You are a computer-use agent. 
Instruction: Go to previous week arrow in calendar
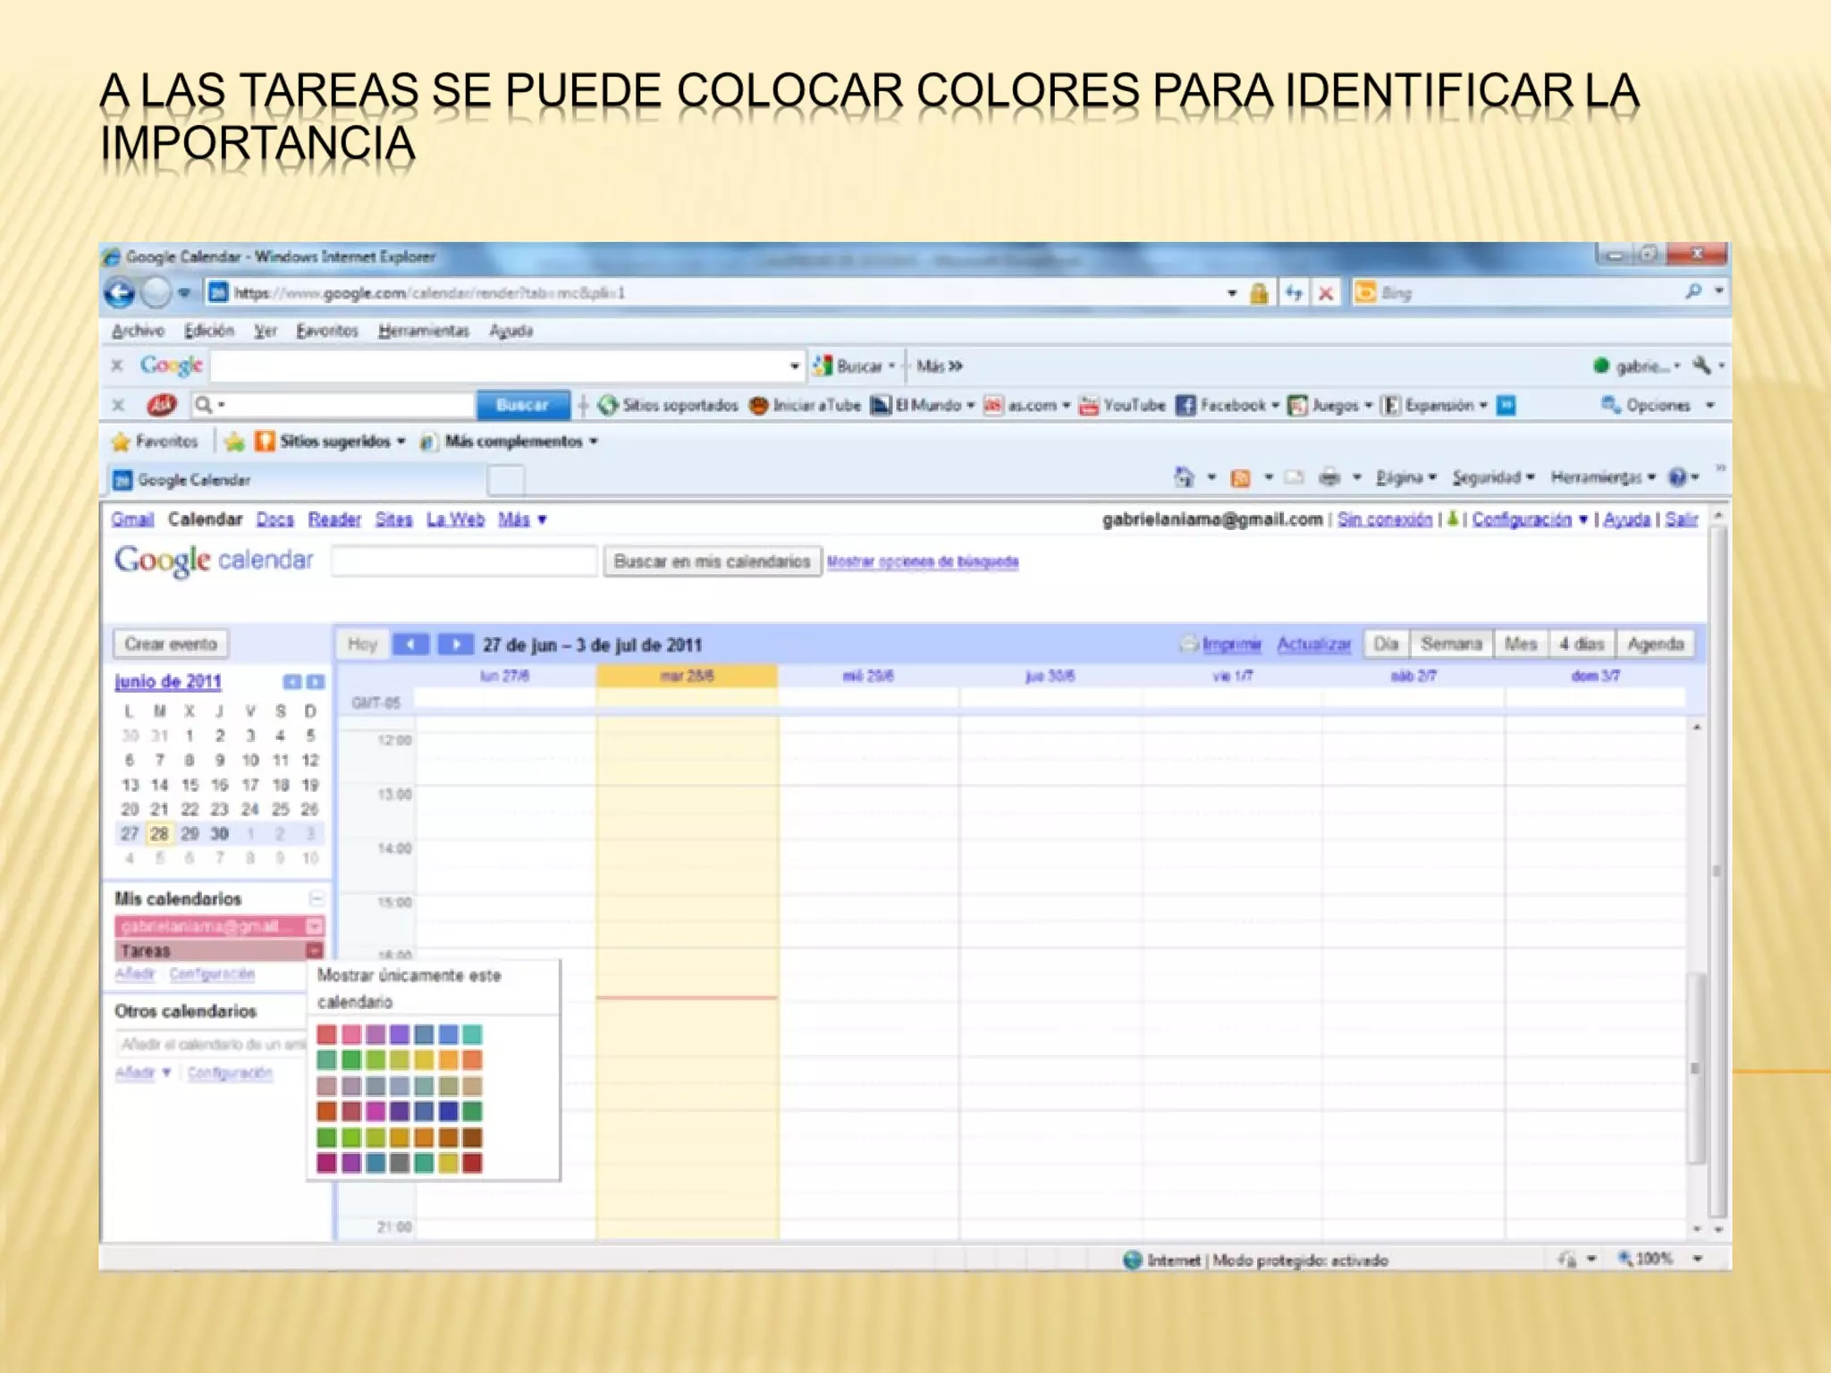click(410, 644)
